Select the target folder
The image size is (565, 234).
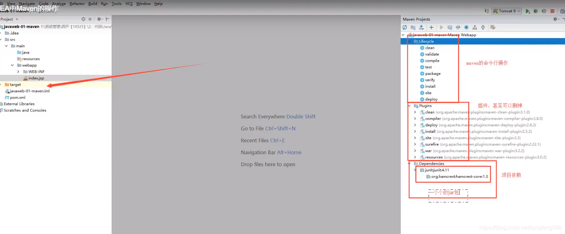pos(13,85)
